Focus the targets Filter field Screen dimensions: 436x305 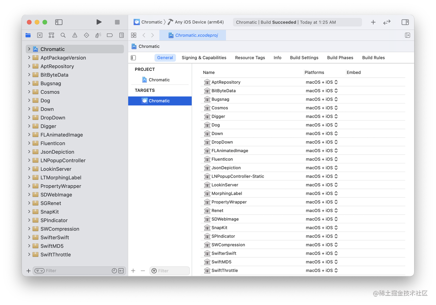[170, 271]
